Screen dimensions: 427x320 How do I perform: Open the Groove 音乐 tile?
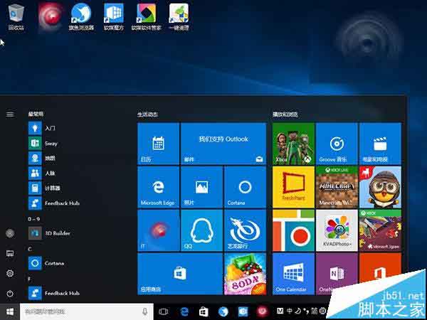pos(337,144)
